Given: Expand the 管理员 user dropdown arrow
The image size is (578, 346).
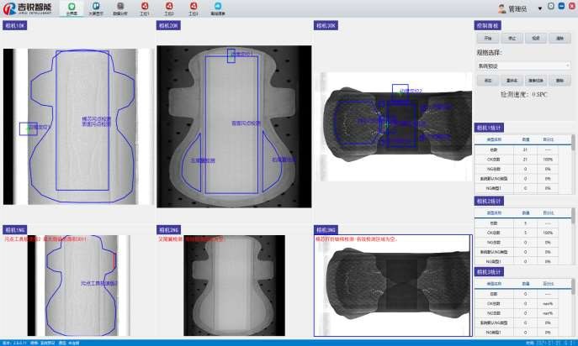Looking at the screenshot, I should [x=540, y=8].
